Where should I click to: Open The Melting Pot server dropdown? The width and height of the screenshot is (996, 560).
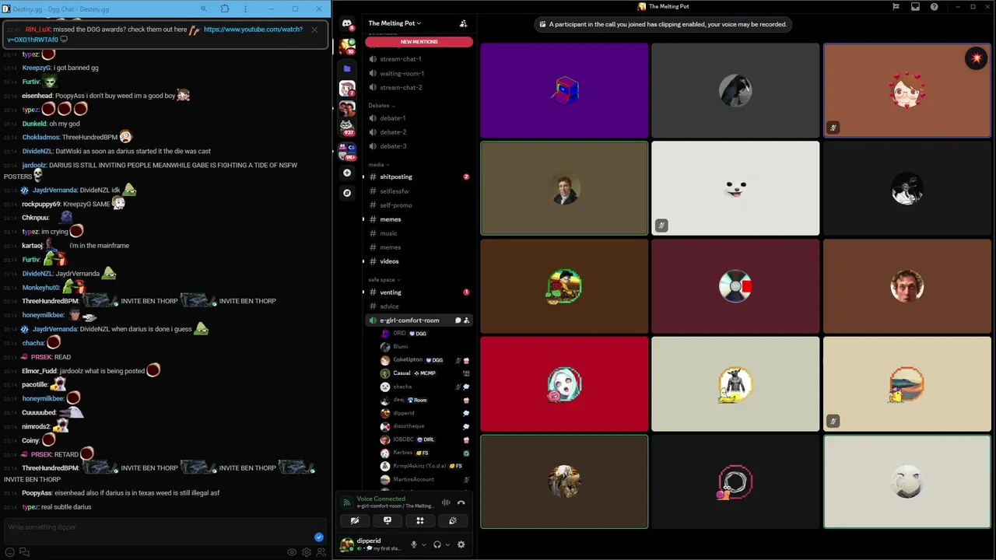[x=395, y=23]
